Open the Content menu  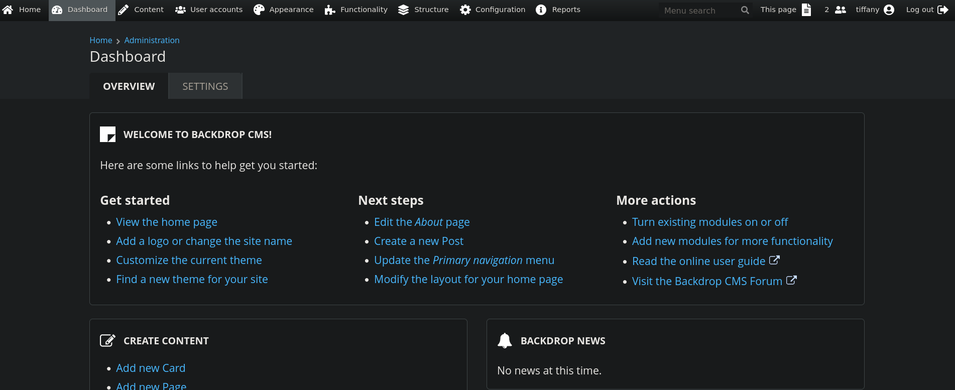(x=141, y=10)
